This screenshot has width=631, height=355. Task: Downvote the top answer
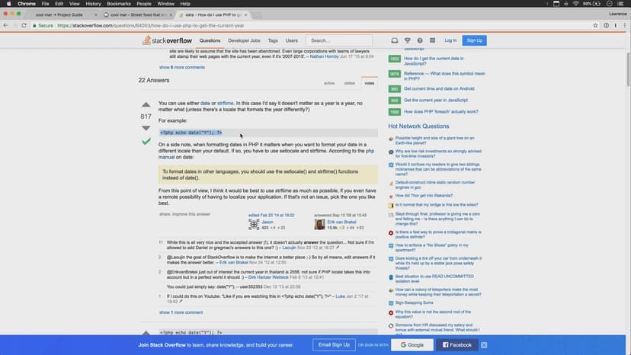[146, 128]
